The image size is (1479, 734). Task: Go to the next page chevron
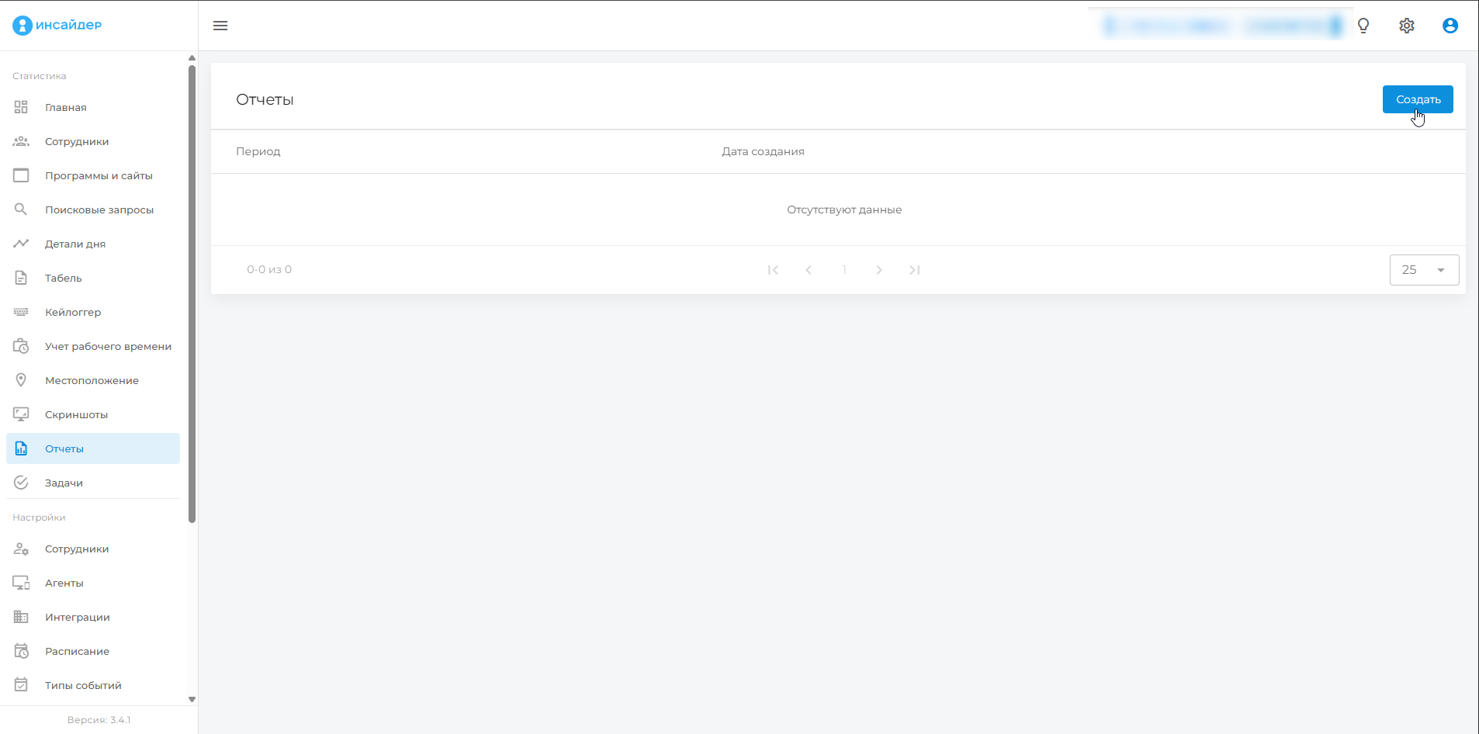[x=879, y=270]
